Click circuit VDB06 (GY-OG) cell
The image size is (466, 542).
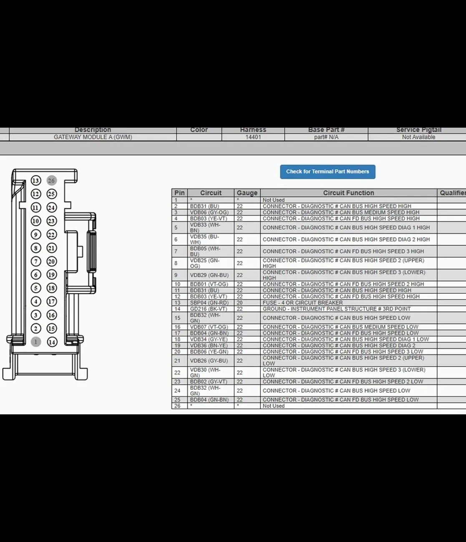coord(211,213)
